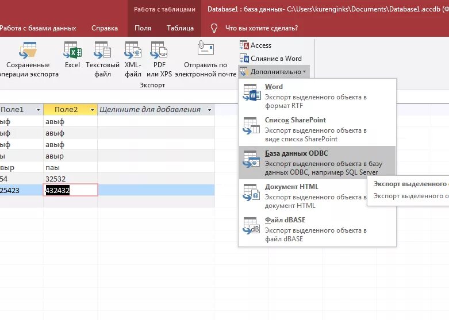Click 'Работа с таблицами' contextual tab title
Screen dimensions: 449x320
click(x=164, y=9)
